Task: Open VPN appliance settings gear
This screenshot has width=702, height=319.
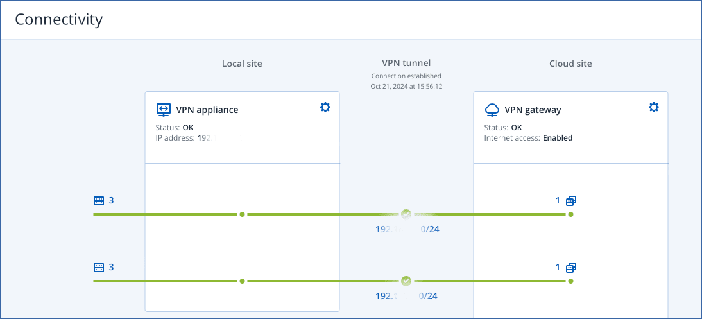Action: click(x=325, y=107)
